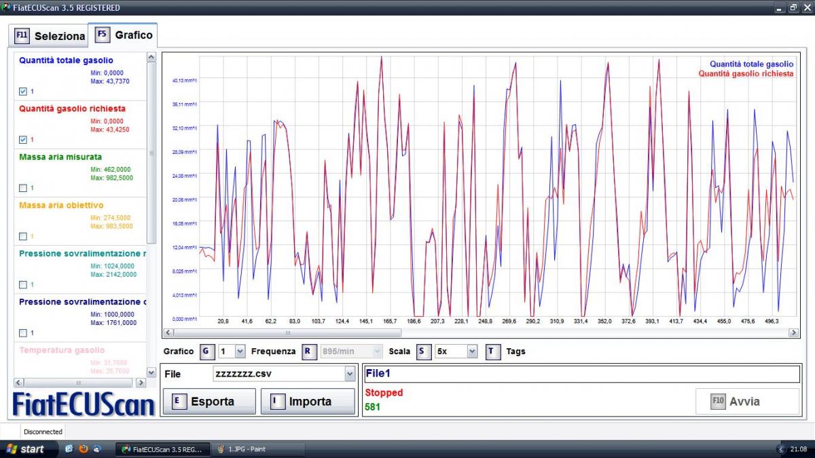The image size is (815, 458).
Task: Click the Disconnected status bar entry
Action: pyautogui.click(x=43, y=432)
